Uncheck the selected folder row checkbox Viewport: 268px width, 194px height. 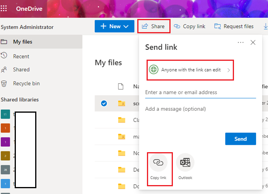[104, 103]
